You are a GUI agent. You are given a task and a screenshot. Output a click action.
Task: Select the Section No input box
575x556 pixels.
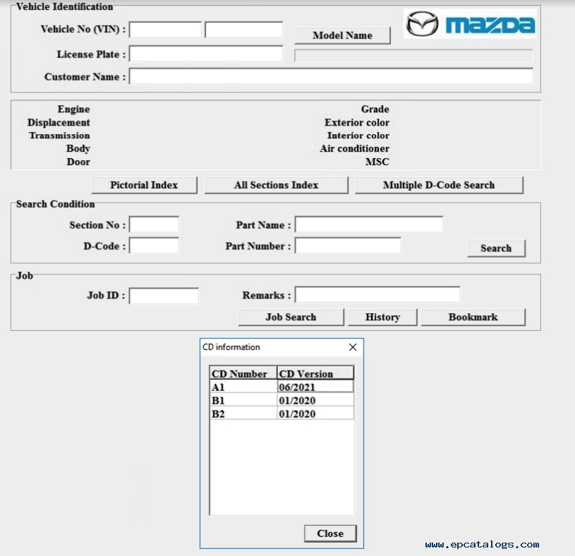tap(154, 225)
